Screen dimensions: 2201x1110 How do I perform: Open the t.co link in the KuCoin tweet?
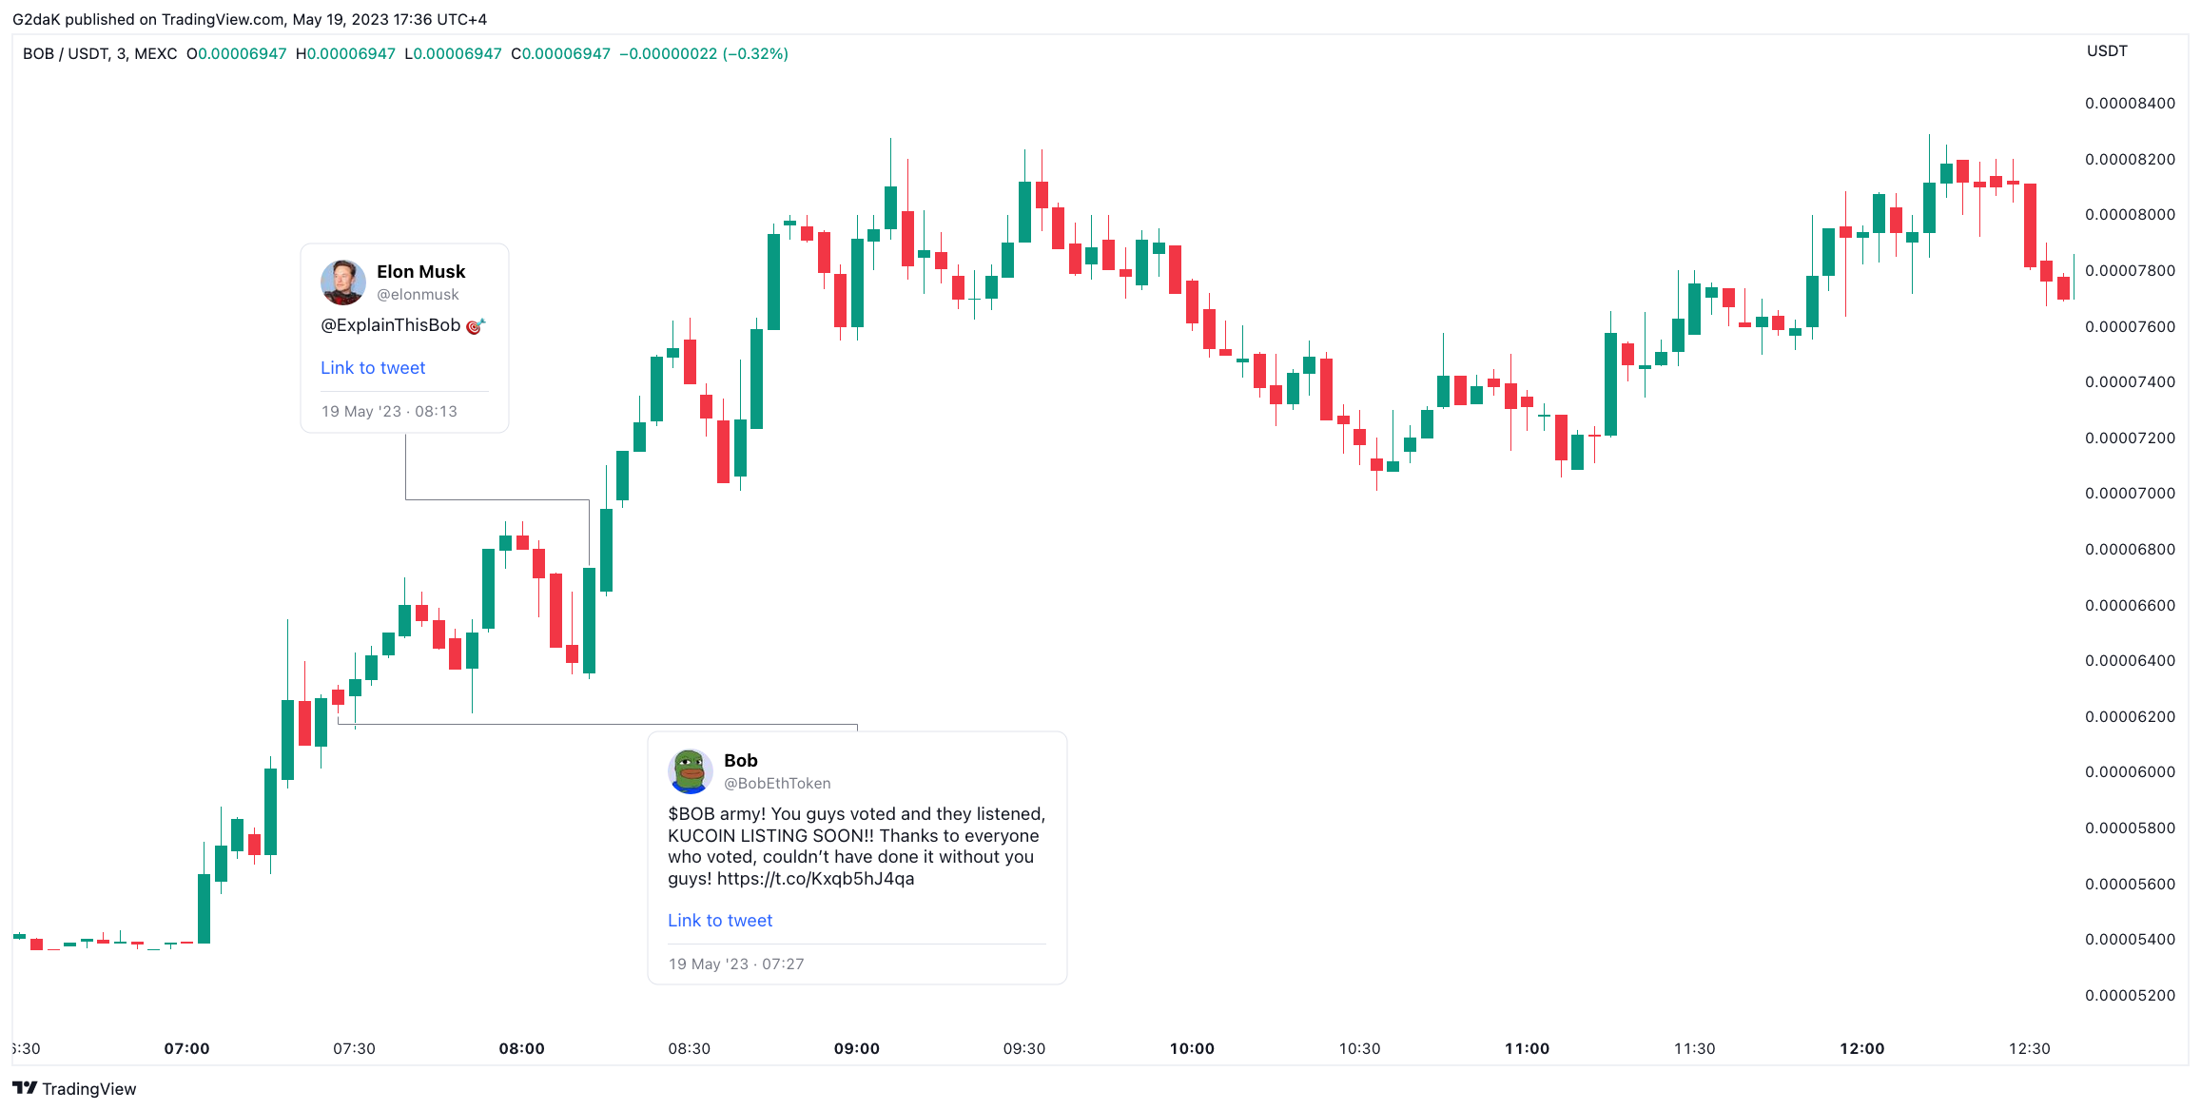pos(815,879)
